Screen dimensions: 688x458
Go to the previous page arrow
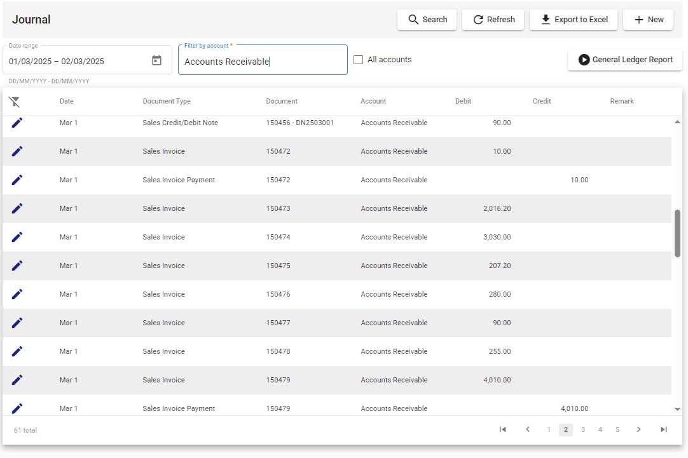point(528,429)
